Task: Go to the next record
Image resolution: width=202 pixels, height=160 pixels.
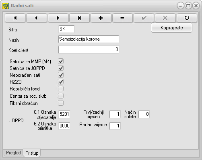Action: 58,18
